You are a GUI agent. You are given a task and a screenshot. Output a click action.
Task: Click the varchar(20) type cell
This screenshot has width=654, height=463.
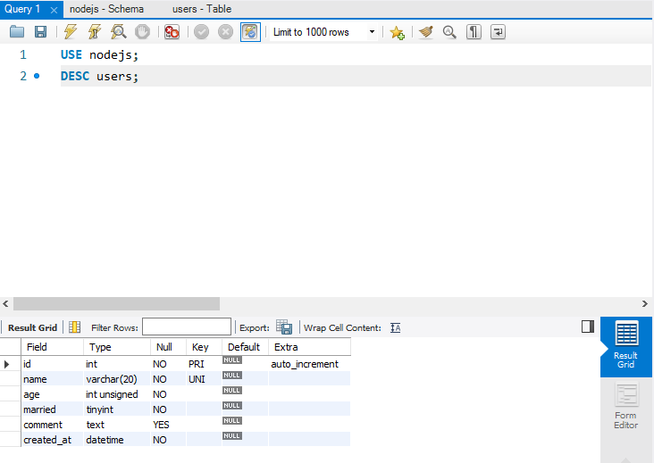117,379
